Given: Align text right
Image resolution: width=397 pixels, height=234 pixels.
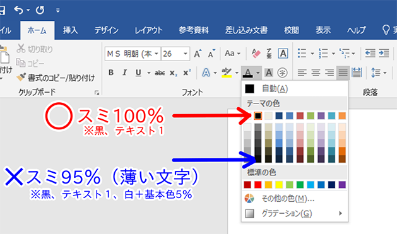Looking at the screenshot, I should click(329, 73).
